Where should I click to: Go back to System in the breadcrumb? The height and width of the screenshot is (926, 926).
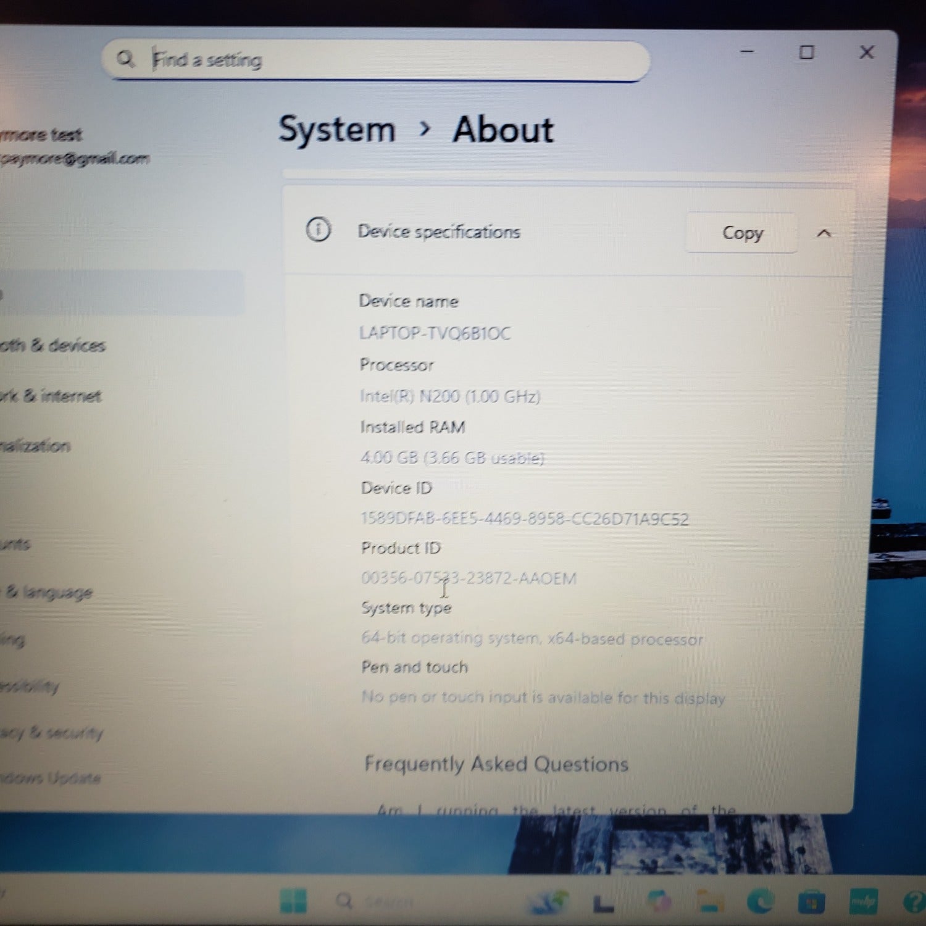pyautogui.click(x=337, y=130)
